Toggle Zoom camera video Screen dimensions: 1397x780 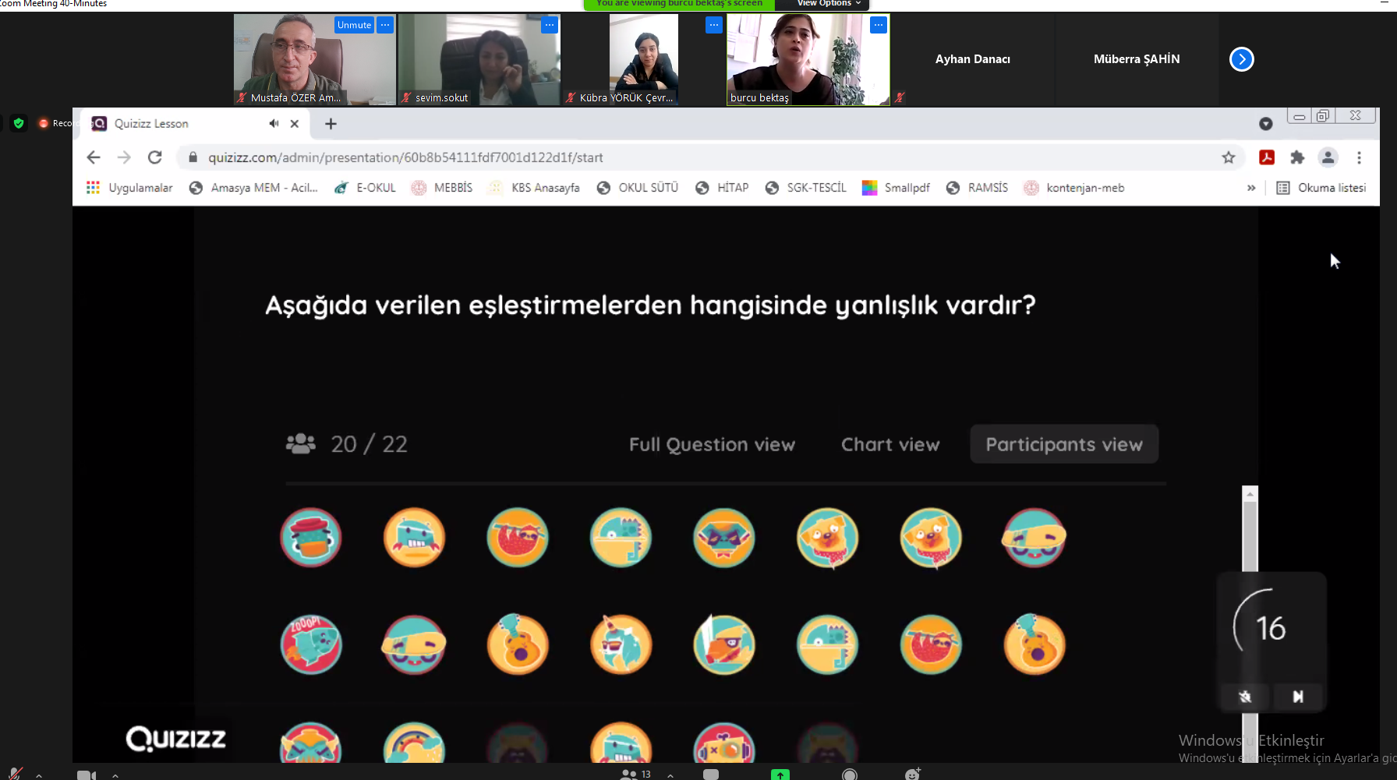(87, 775)
